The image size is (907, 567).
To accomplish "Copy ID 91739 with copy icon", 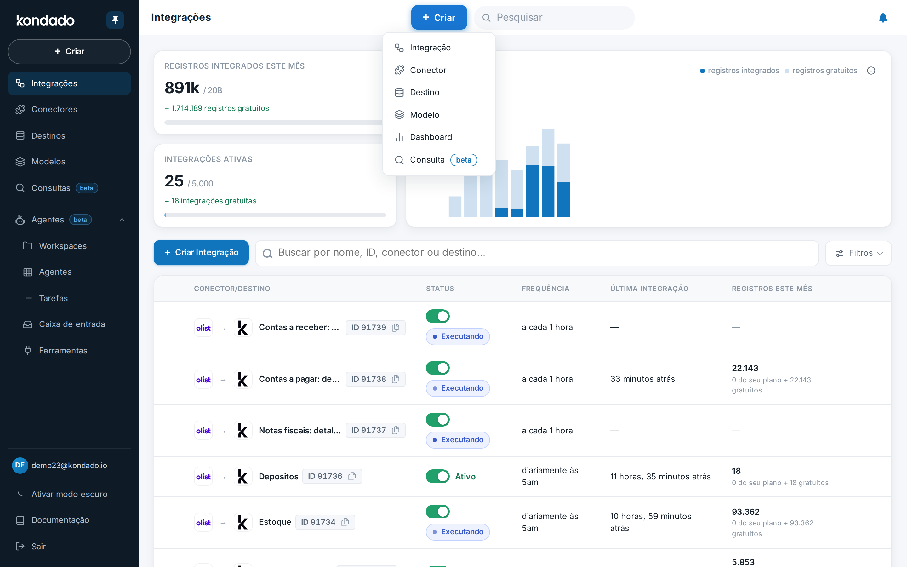I will [396, 327].
